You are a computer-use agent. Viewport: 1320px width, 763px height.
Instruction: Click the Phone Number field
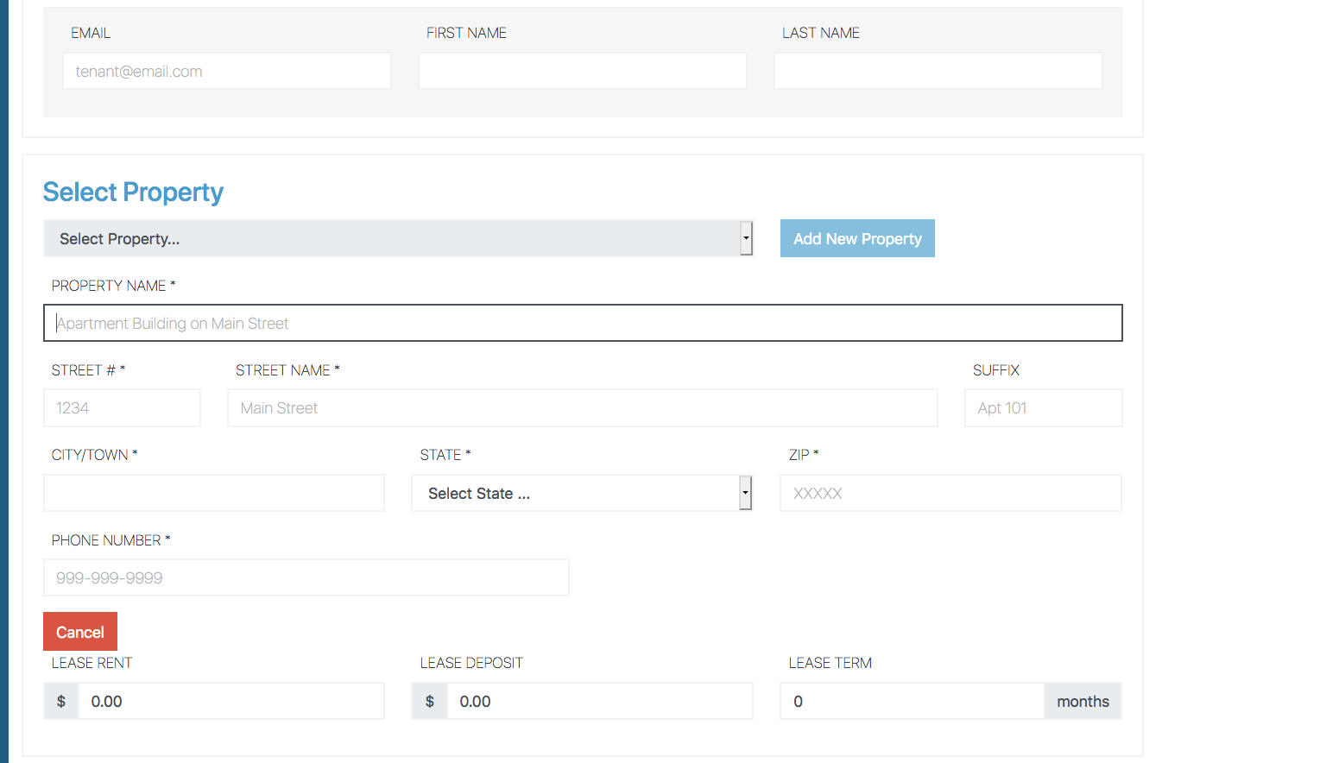306,577
